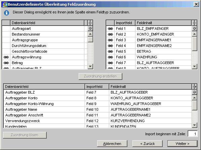Click the link icon beside Feld 3

point(110,40)
